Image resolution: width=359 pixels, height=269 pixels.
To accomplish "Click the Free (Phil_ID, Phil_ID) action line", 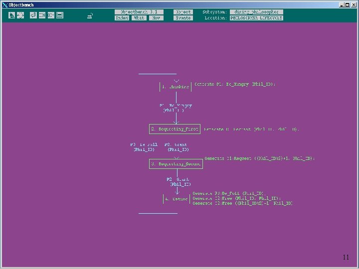I will coord(237,198).
